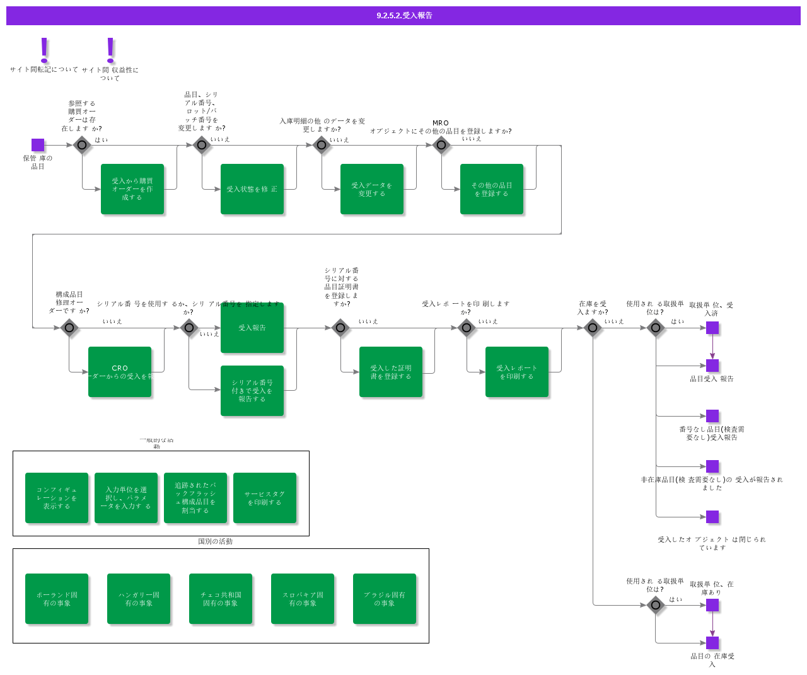Open activity シリアル番号付きで受入を報告する

252,391
